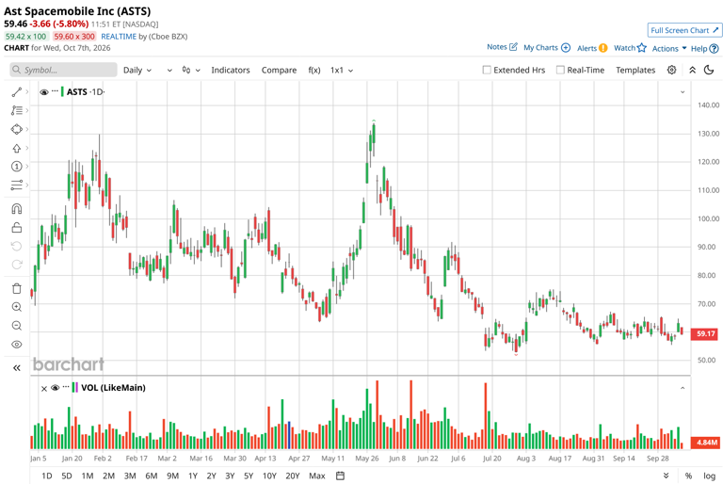
Task: Expand the Actions dropdown
Action: pyautogui.click(x=669, y=48)
